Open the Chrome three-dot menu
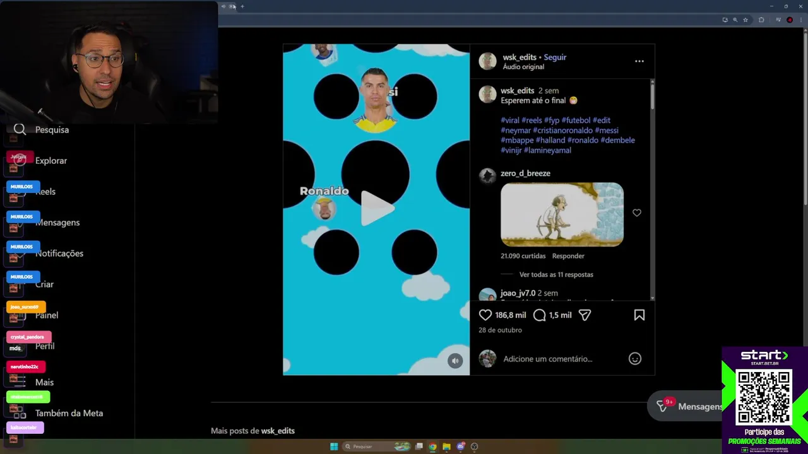The height and width of the screenshot is (454, 808). [x=800, y=20]
